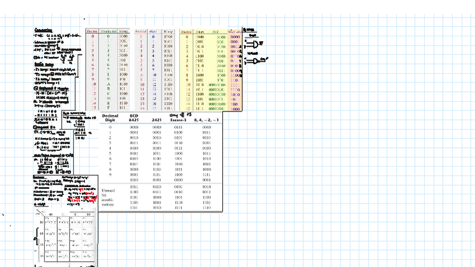The width and height of the screenshot is (475, 267).
Task: Click the "Unused bit combinations" label
Action: (x=108, y=197)
